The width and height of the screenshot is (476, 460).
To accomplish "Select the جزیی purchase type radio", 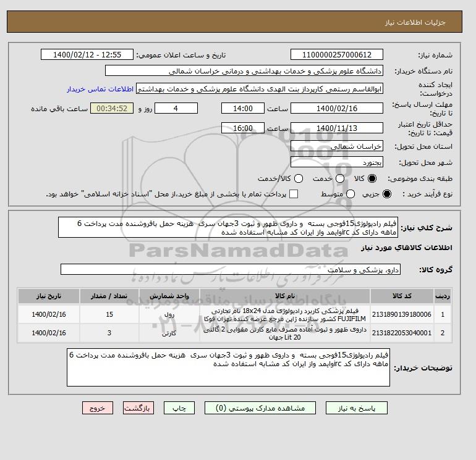I will pyautogui.click(x=387, y=194).
